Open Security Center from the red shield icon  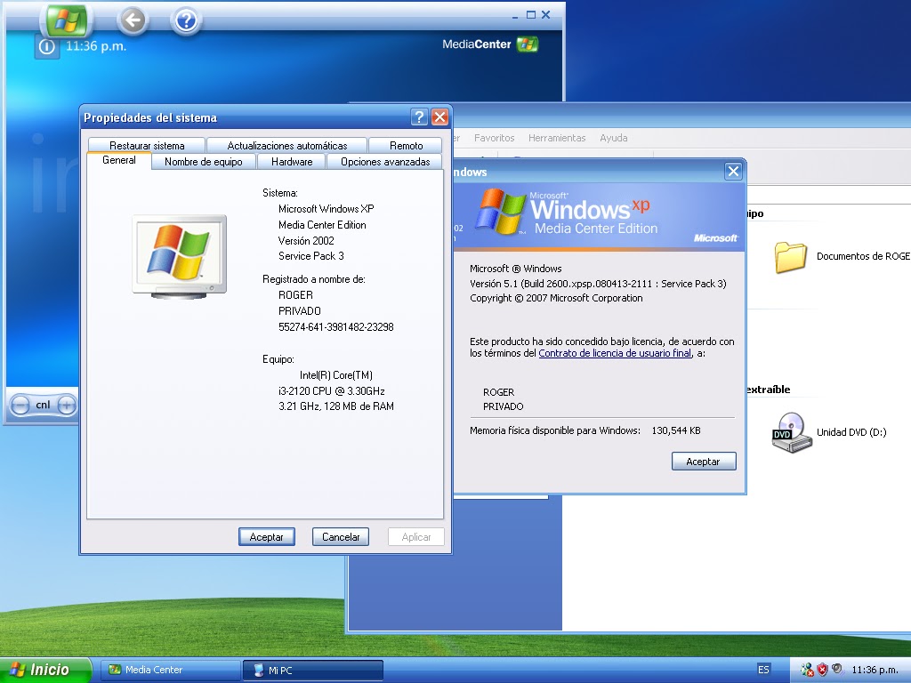(x=822, y=668)
